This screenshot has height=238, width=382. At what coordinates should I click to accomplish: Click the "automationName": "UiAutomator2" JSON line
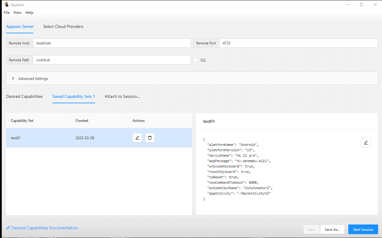coord(240,188)
